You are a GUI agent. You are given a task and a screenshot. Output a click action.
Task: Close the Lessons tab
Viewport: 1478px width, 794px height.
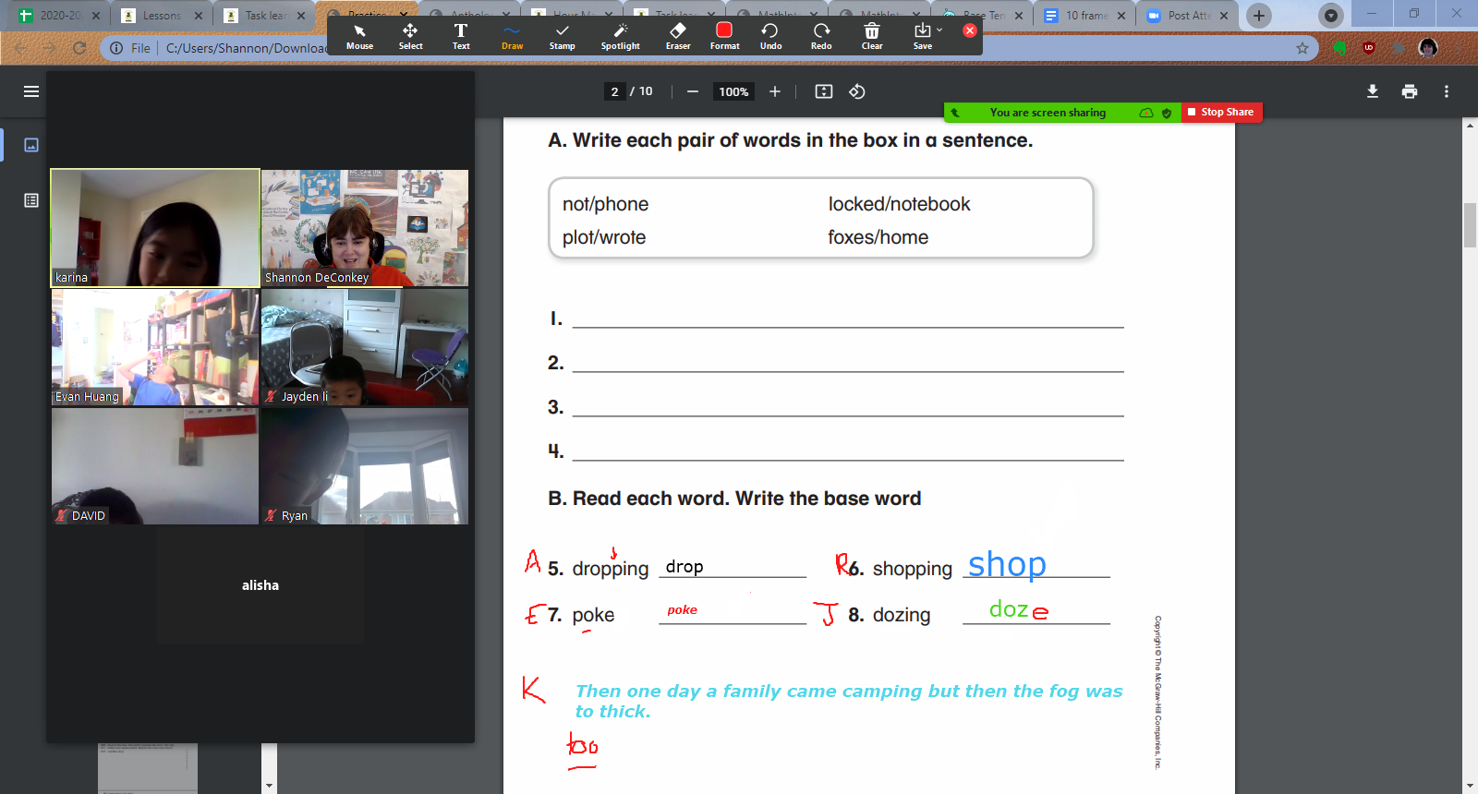tap(198, 16)
